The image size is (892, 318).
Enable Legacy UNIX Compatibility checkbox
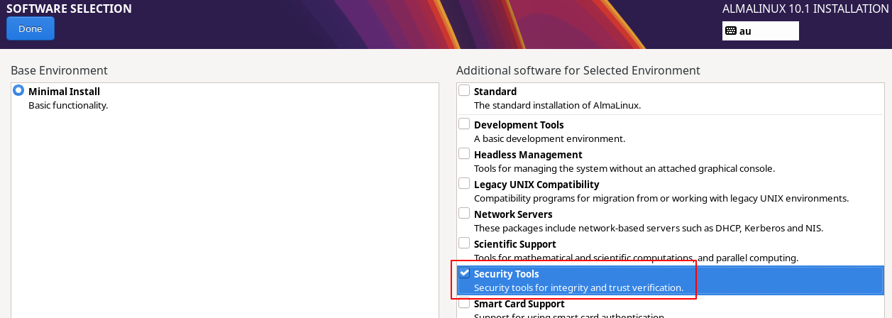click(464, 184)
